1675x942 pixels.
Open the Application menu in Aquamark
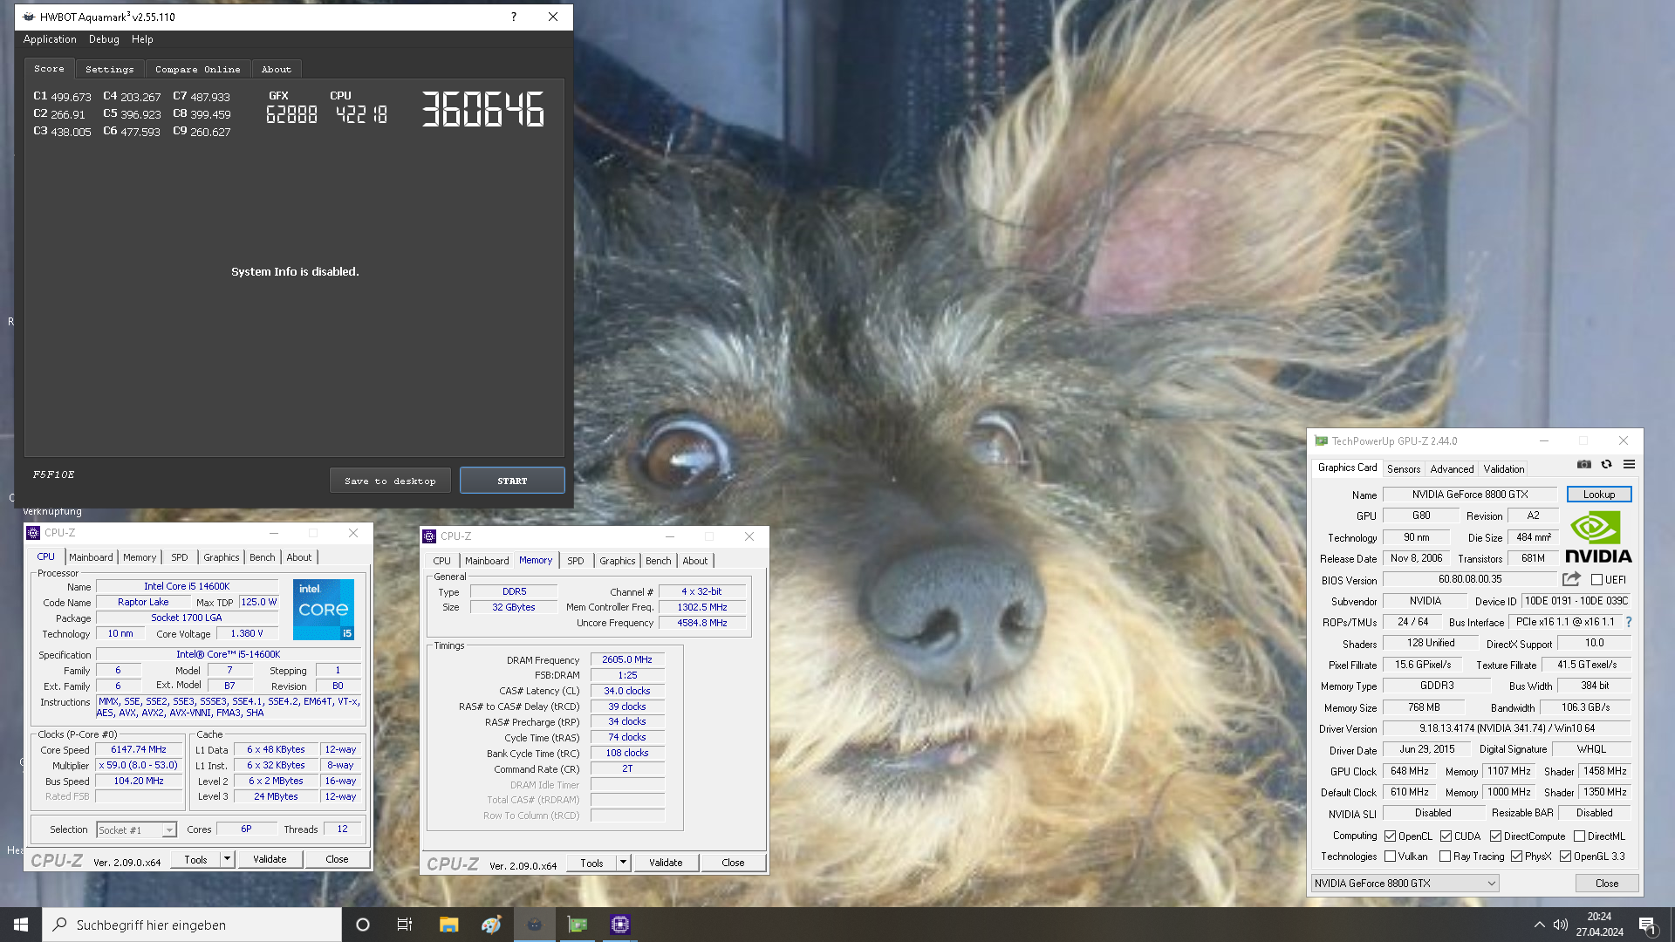[50, 39]
